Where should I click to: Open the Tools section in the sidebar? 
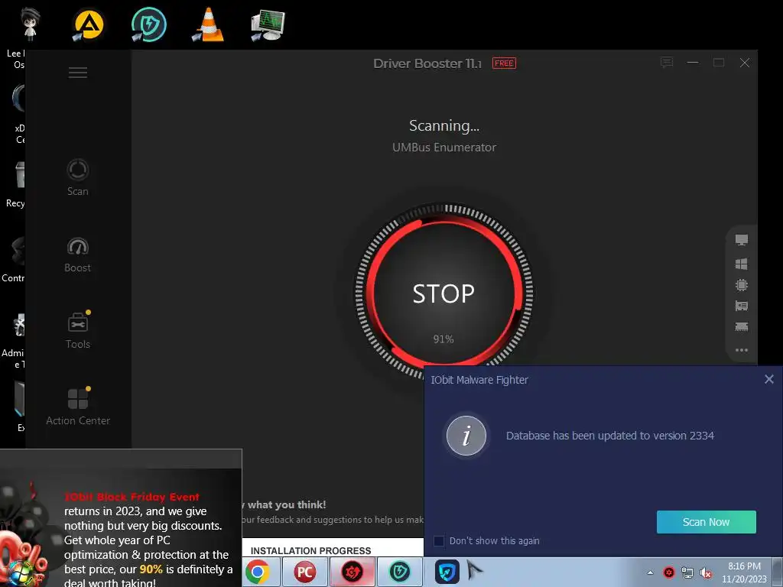click(78, 330)
